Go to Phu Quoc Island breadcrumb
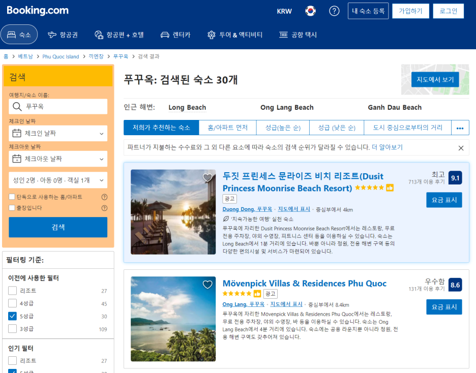This screenshot has height=373, width=476. (61, 56)
